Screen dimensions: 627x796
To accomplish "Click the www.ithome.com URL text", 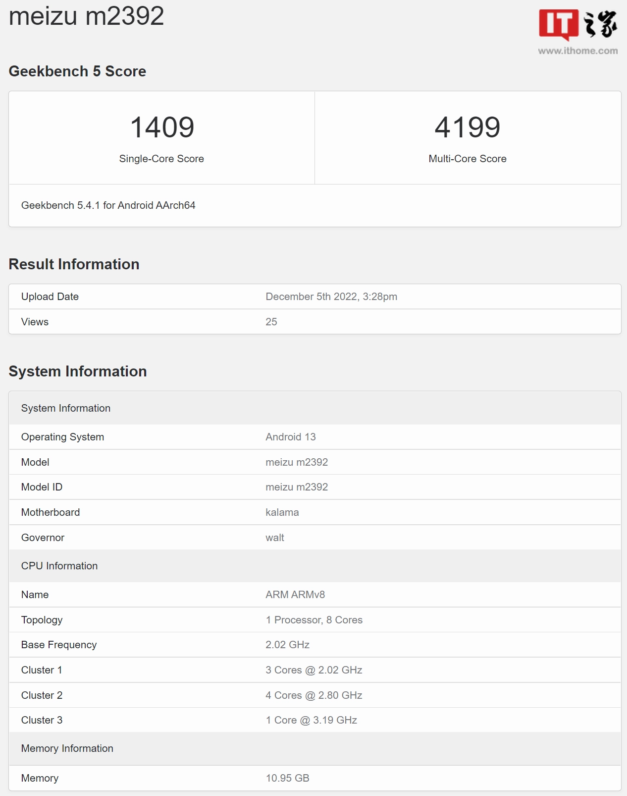I will pyautogui.click(x=577, y=51).
